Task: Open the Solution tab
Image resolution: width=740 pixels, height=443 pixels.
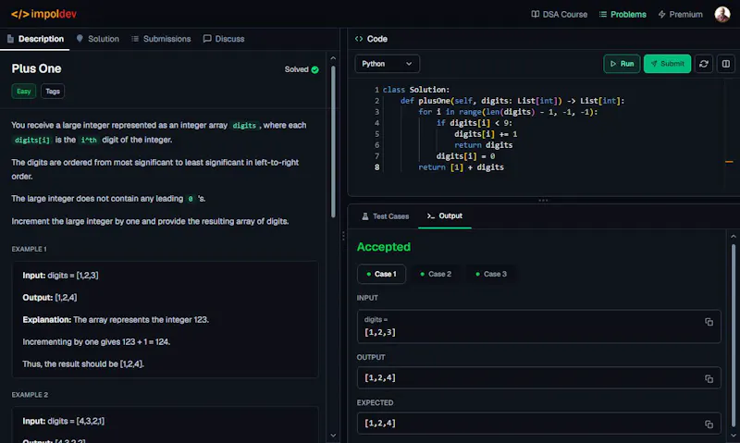Action: tap(98, 39)
